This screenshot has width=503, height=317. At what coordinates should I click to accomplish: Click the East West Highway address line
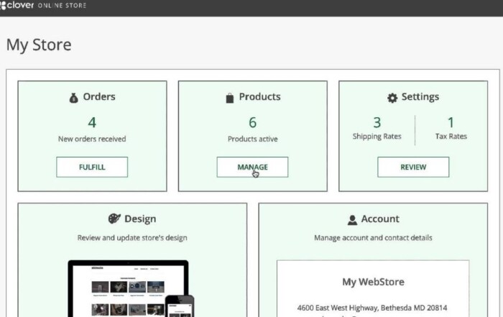click(x=373, y=307)
